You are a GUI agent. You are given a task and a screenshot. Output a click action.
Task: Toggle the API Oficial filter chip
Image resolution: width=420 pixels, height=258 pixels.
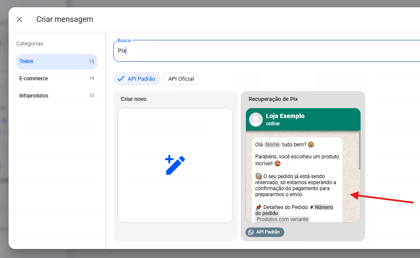(x=181, y=79)
